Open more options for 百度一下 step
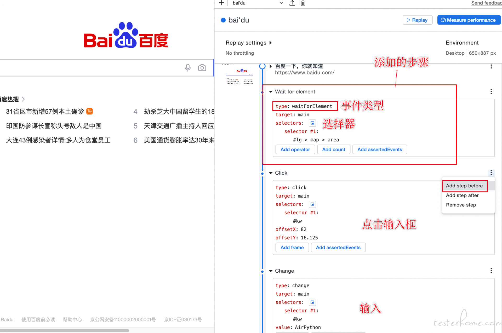This screenshot has height=333, width=502. click(x=491, y=66)
